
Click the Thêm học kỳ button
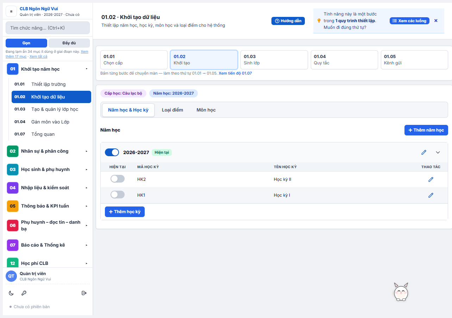(x=125, y=212)
